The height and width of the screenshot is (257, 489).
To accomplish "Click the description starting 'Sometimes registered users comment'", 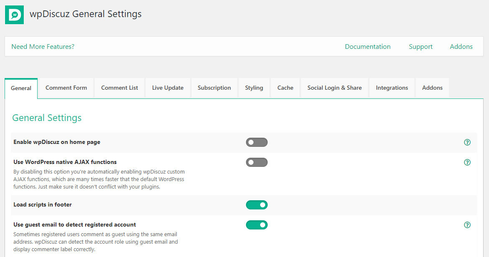I will click(x=96, y=242).
